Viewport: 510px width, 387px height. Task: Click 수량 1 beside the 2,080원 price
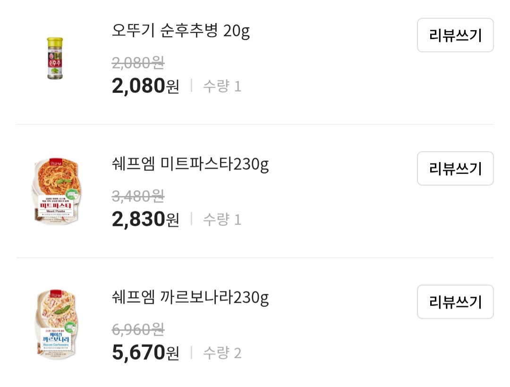(222, 86)
